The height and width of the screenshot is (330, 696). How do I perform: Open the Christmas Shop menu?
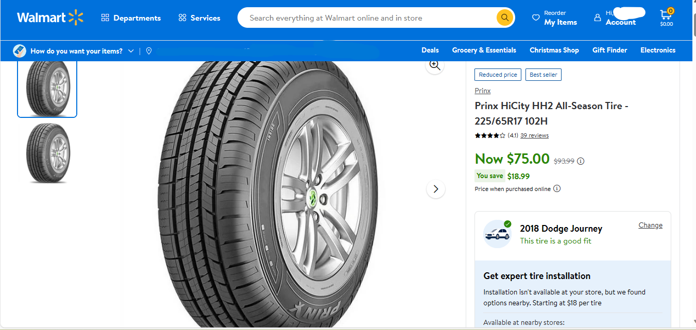point(554,50)
